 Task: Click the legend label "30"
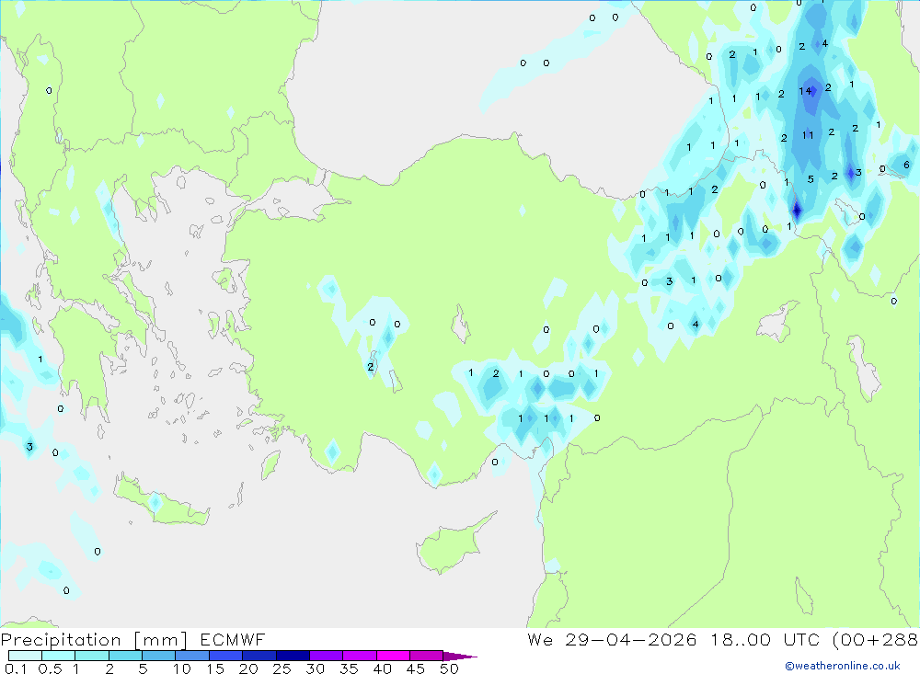pyautogui.click(x=316, y=668)
